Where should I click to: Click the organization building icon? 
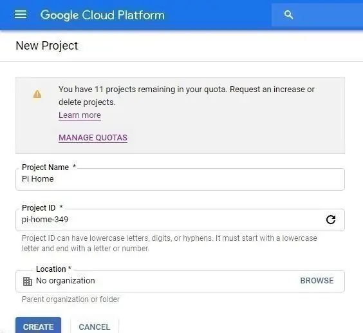(28, 281)
